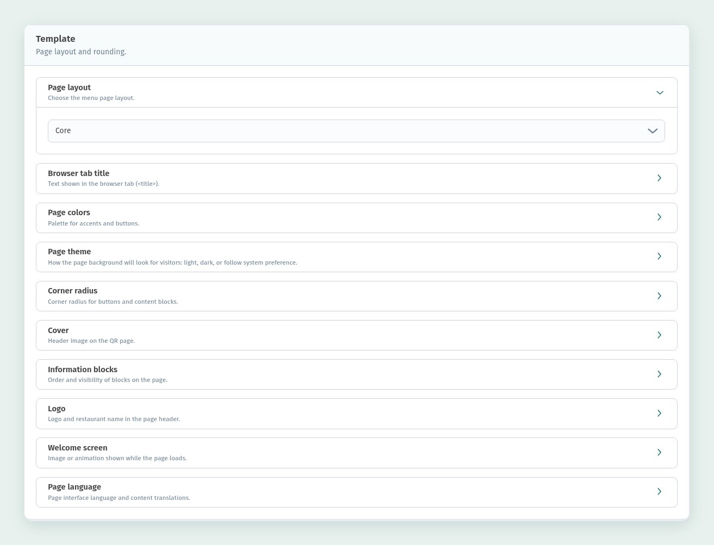Expand Cover section chevron
The height and width of the screenshot is (545, 714).
[x=659, y=335]
